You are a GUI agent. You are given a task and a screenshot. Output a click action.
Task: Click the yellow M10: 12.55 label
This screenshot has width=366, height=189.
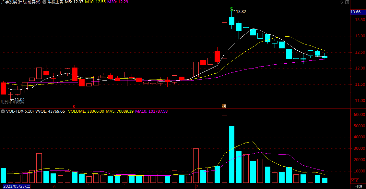point(95,2)
